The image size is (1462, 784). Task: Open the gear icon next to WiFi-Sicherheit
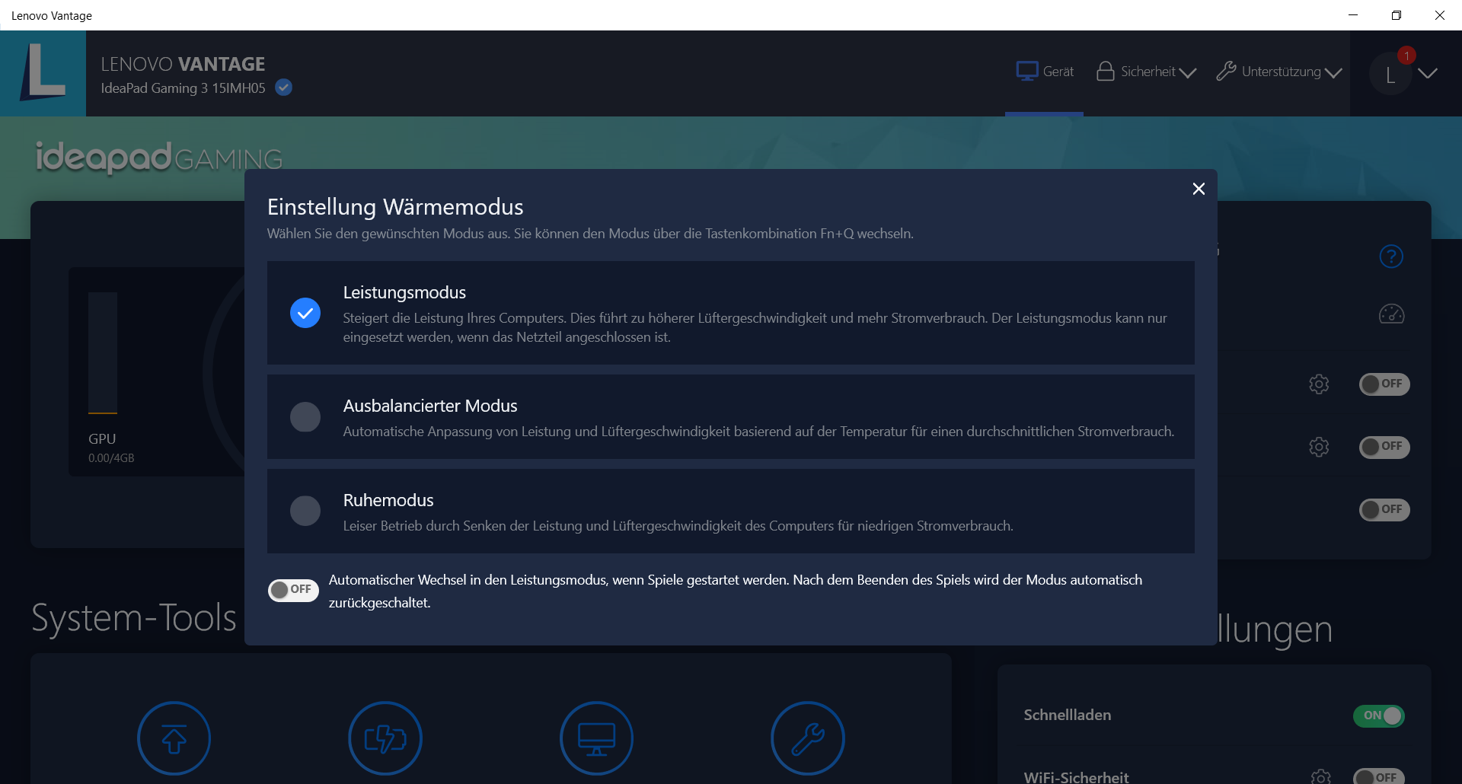click(1321, 776)
